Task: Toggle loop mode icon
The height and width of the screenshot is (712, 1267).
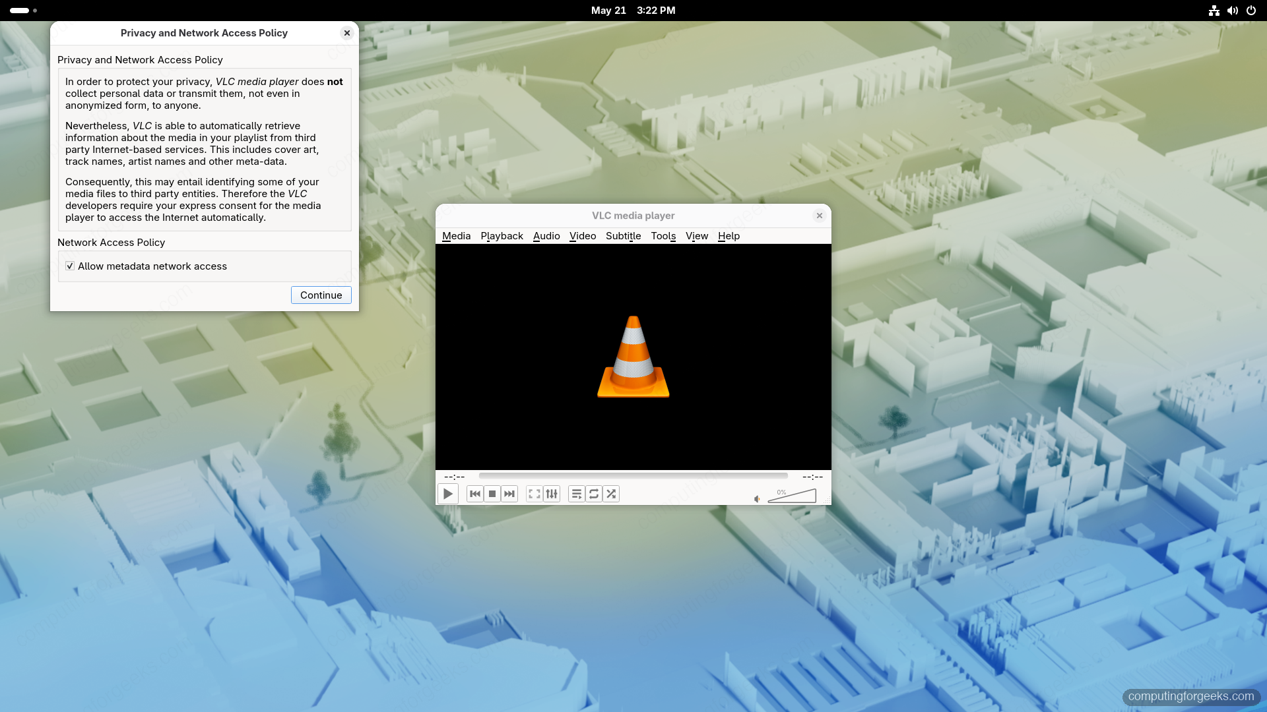Action: pyautogui.click(x=594, y=494)
